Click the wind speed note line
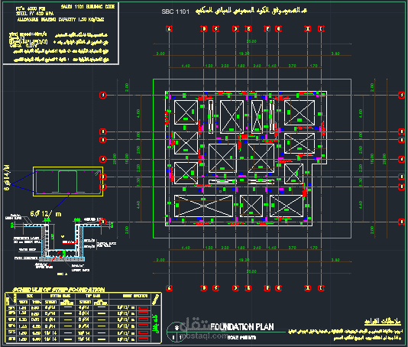This screenshot has width=408, height=347. pos(28,34)
